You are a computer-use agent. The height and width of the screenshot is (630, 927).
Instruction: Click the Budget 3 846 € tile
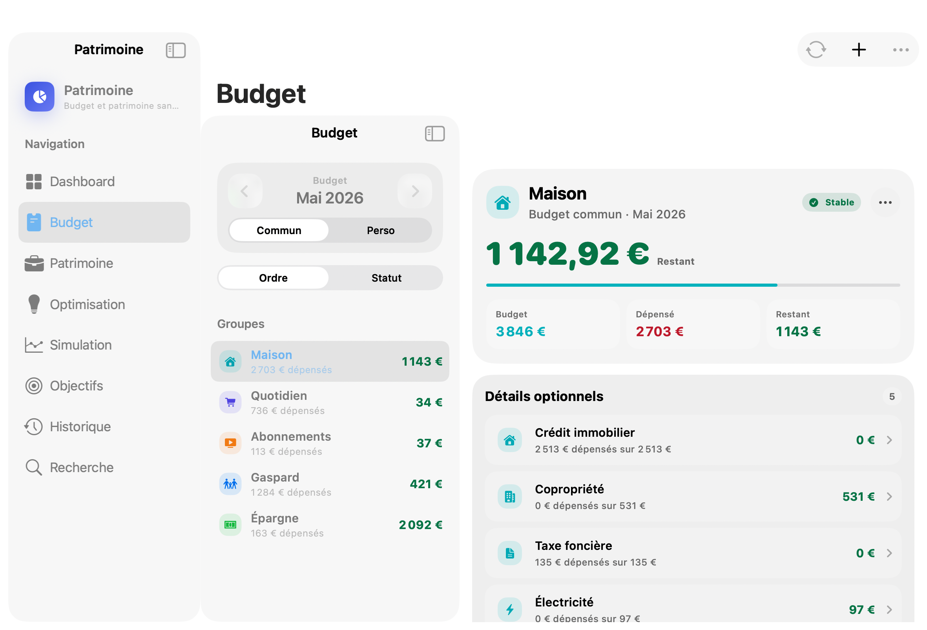(x=553, y=324)
